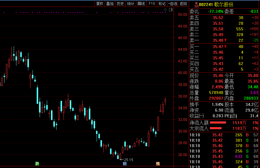Click the green 跌 event marker
Viewport: 260px width, 168px height.
pos(37,164)
